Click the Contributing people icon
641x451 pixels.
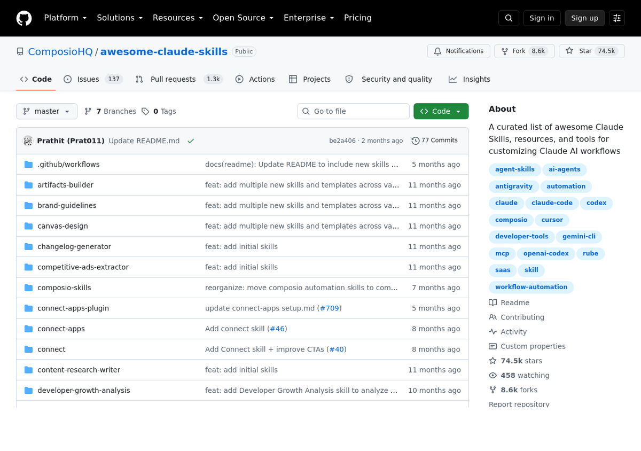tap(493, 317)
